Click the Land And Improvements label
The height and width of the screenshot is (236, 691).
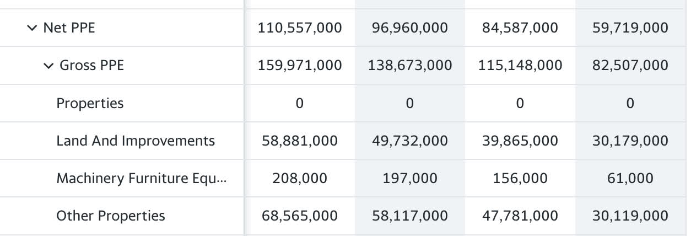[136, 141]
